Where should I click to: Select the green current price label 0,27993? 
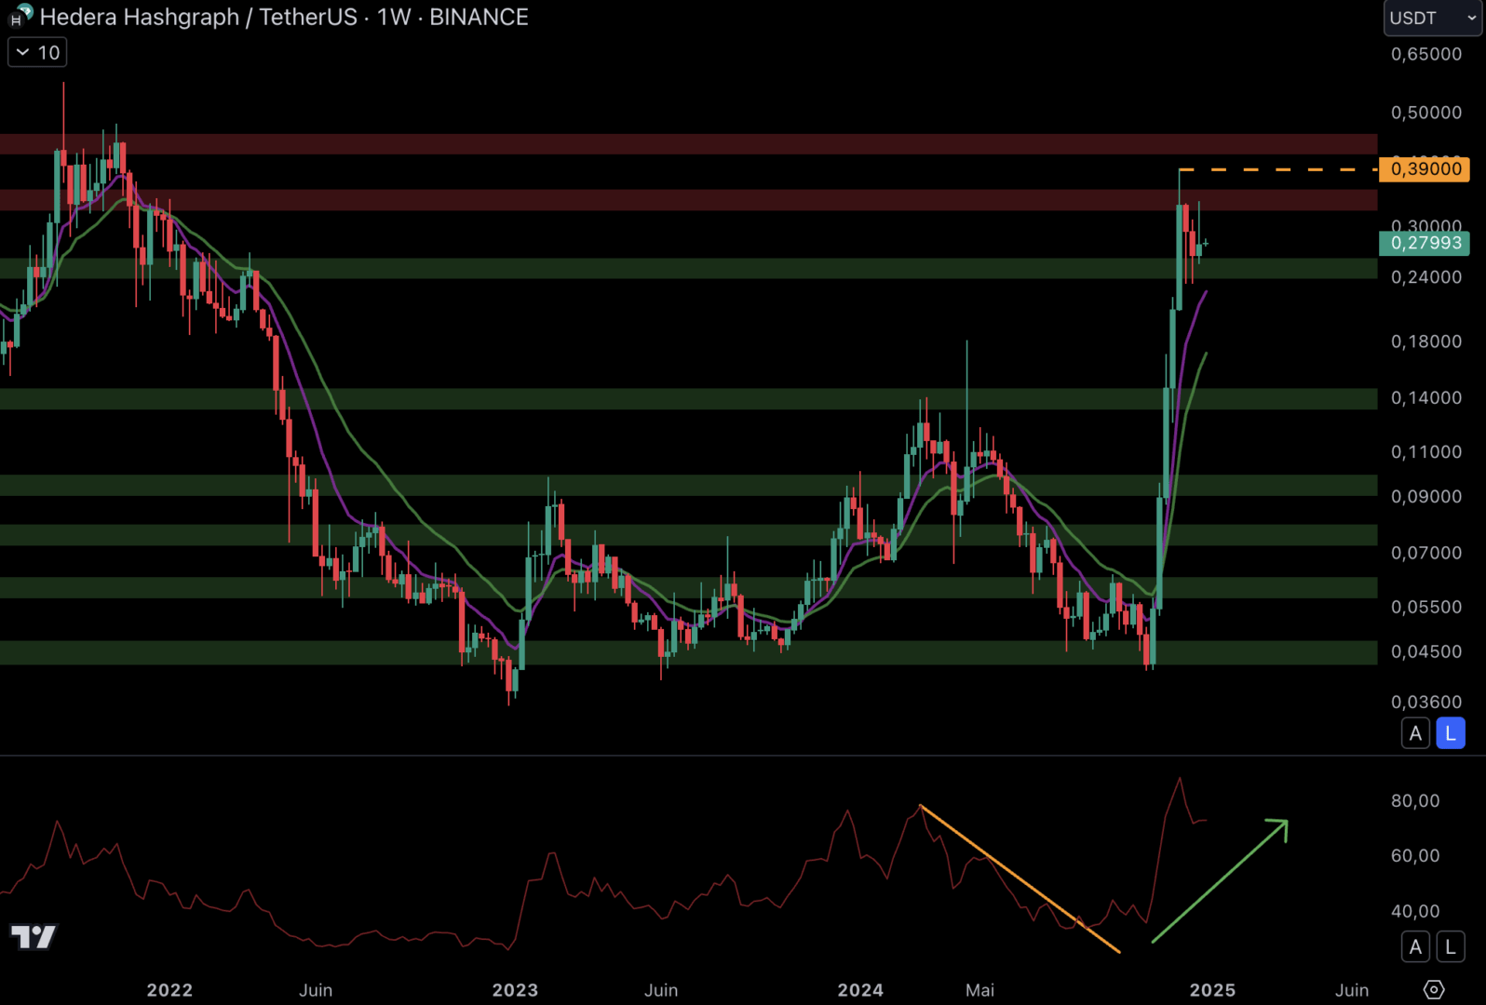1425,243
